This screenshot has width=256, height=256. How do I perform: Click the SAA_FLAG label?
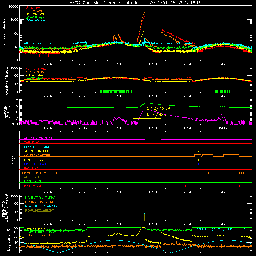coord(31,168)
